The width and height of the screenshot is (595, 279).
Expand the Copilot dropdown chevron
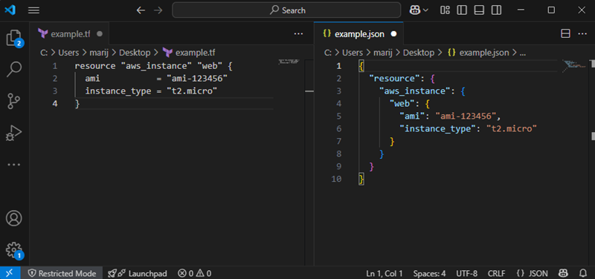tap(425, 10)
